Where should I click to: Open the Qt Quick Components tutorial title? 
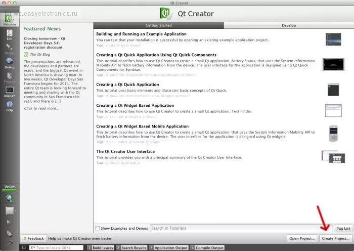(156, 55)
